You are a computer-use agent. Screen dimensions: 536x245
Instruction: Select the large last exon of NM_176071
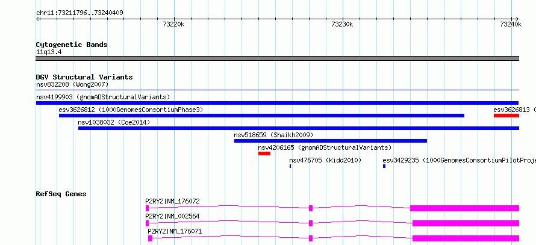[x=466, y=238]
